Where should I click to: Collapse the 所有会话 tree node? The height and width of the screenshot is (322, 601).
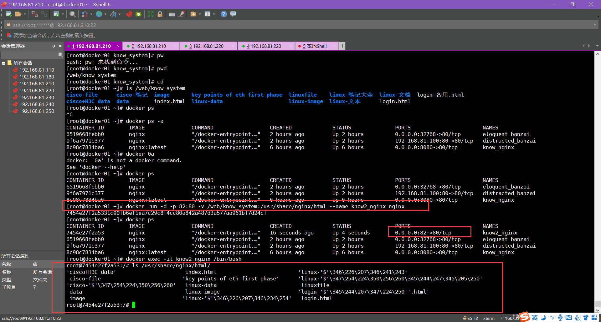pyautogui.click(x=4, y=63)
